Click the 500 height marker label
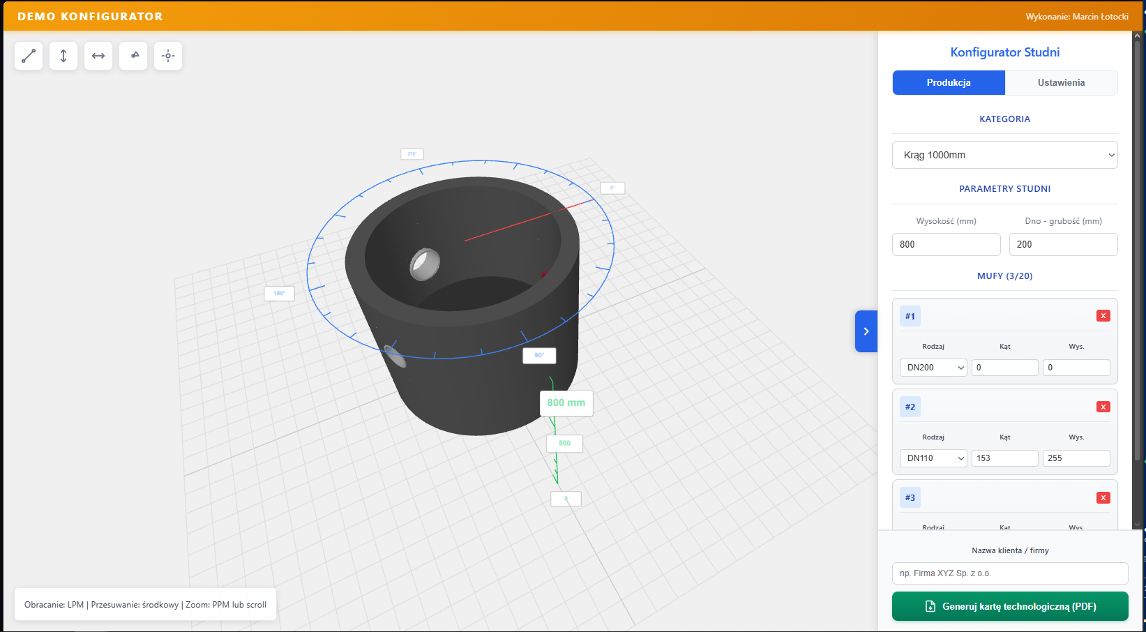 coord(564,443)
